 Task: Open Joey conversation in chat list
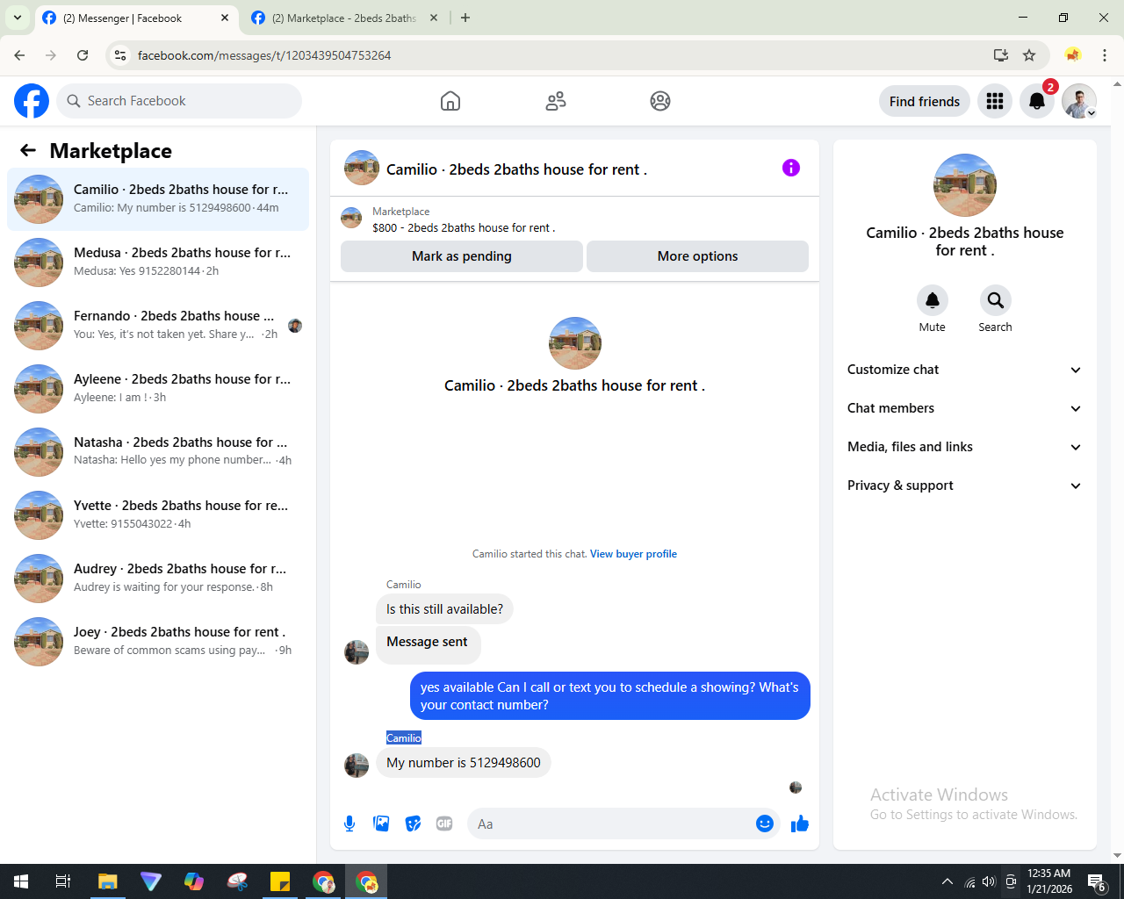[158, 642]
